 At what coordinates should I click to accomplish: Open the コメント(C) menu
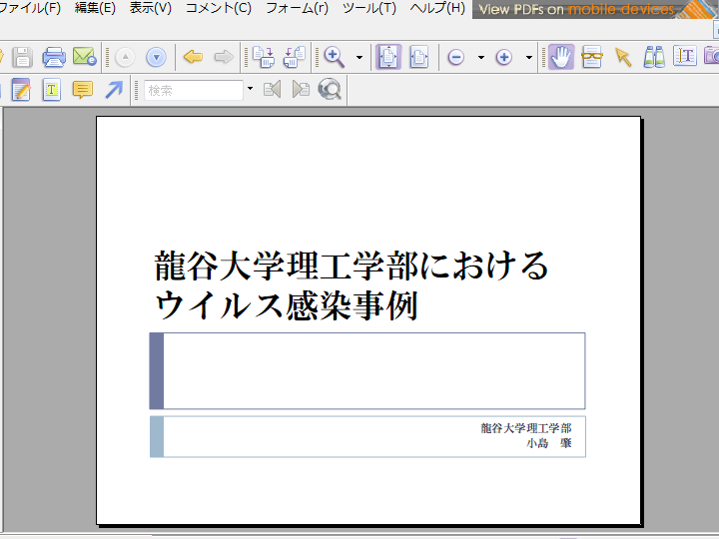pyautogui.click(x=218, y=8)
